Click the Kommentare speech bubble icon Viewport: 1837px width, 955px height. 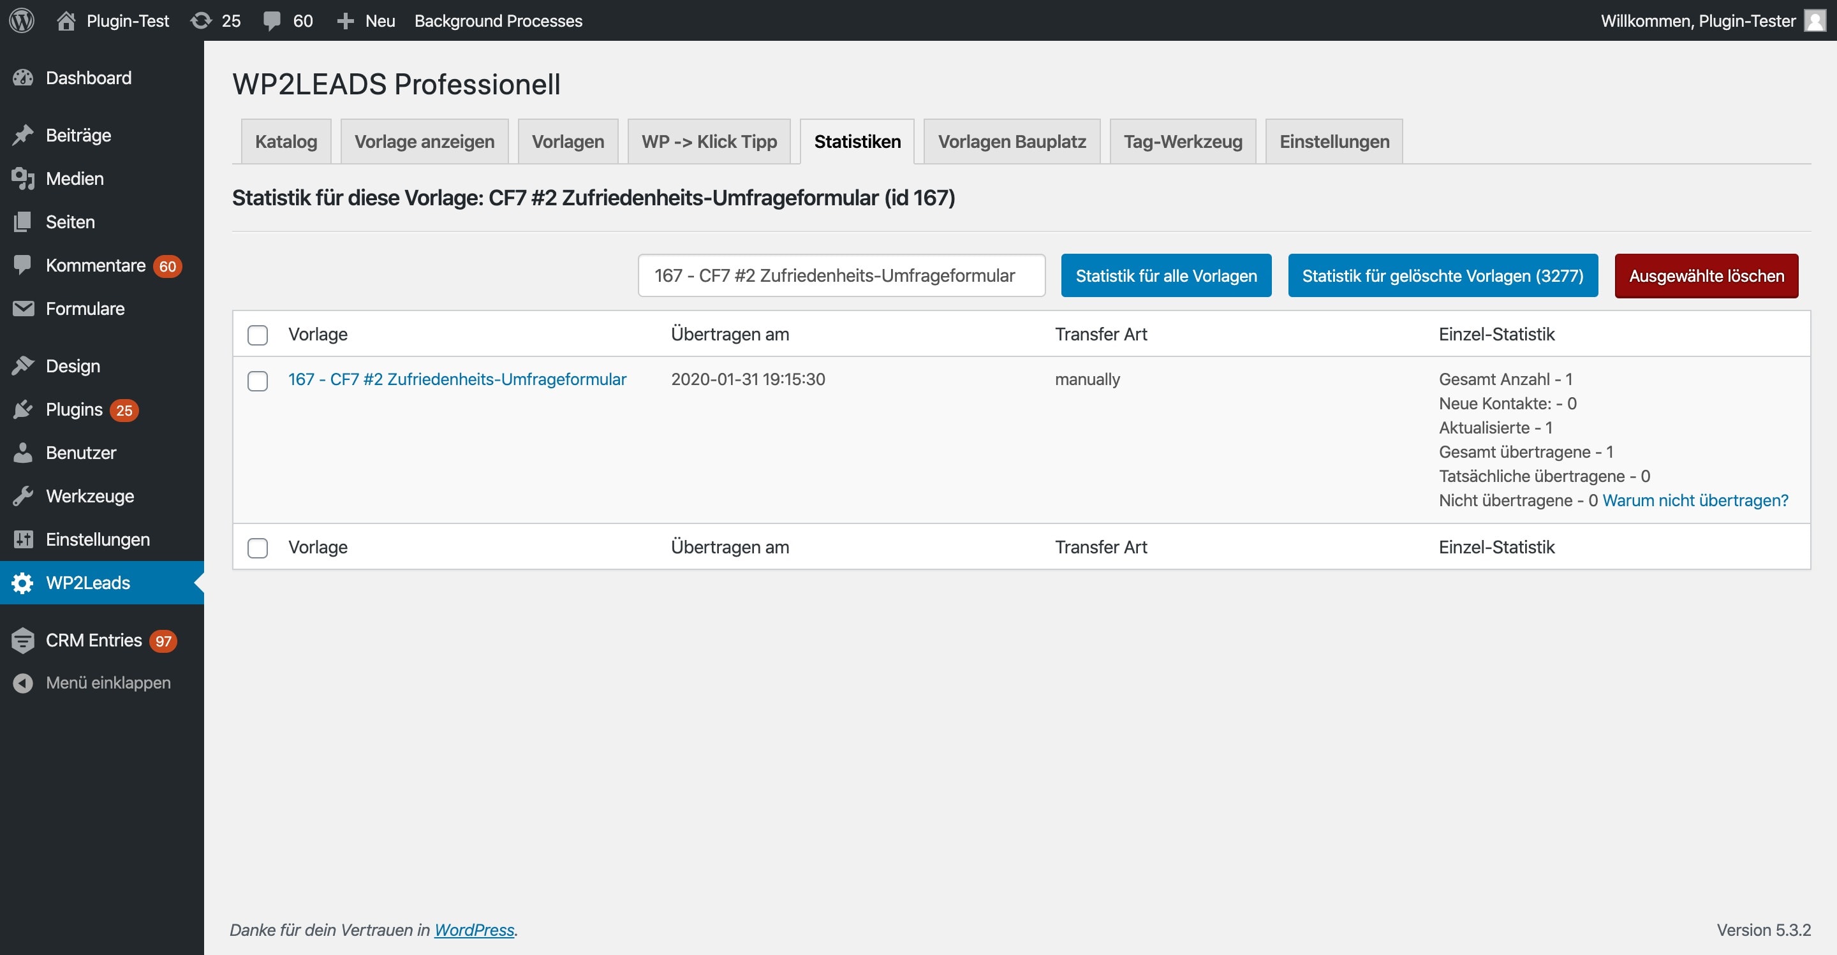(x=23, y=265)
